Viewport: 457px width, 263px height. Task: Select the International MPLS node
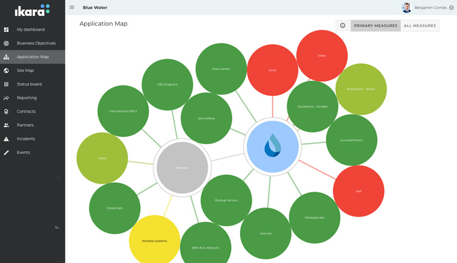pyautogui.click(x=123, y=111)
